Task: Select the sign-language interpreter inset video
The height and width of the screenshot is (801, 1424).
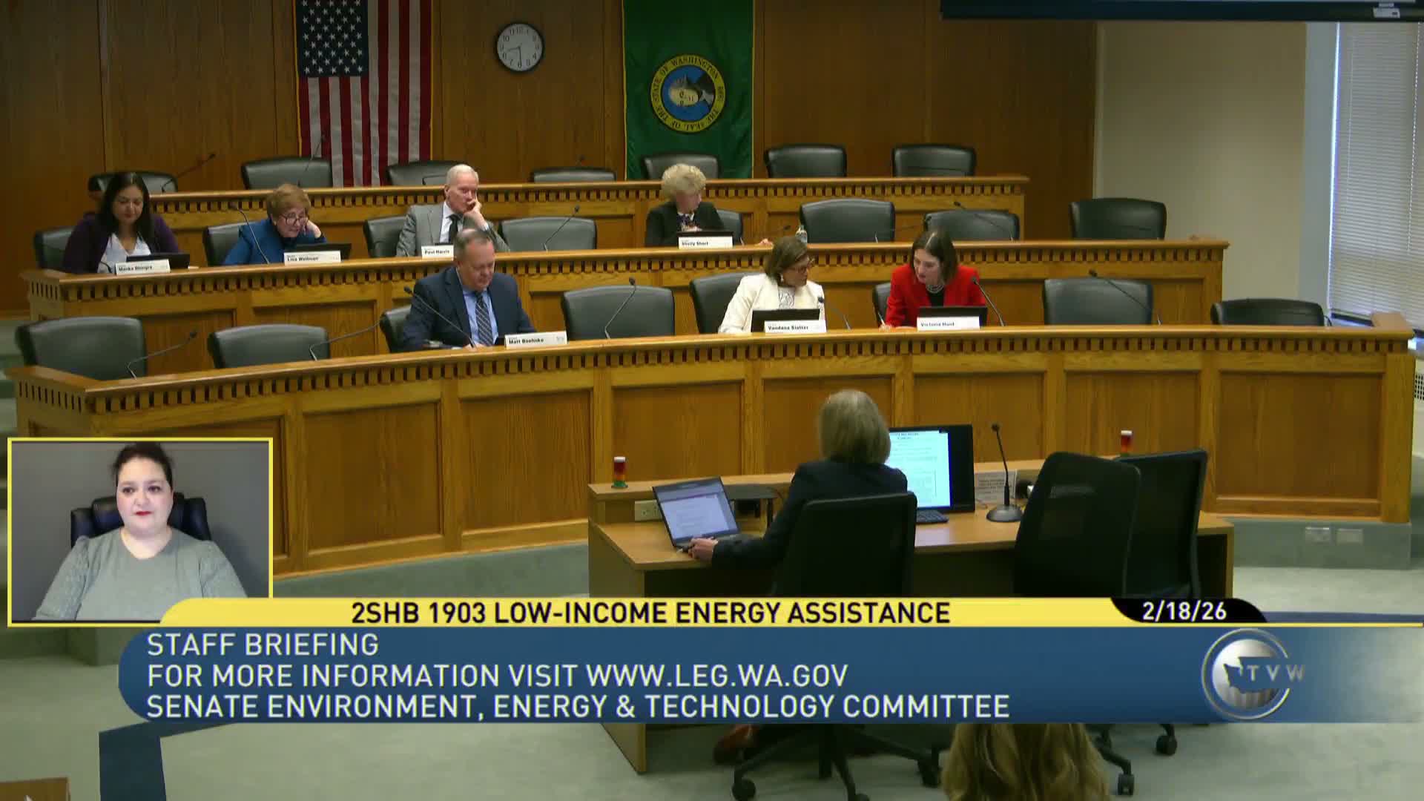Action: click(x=141, y=531)
